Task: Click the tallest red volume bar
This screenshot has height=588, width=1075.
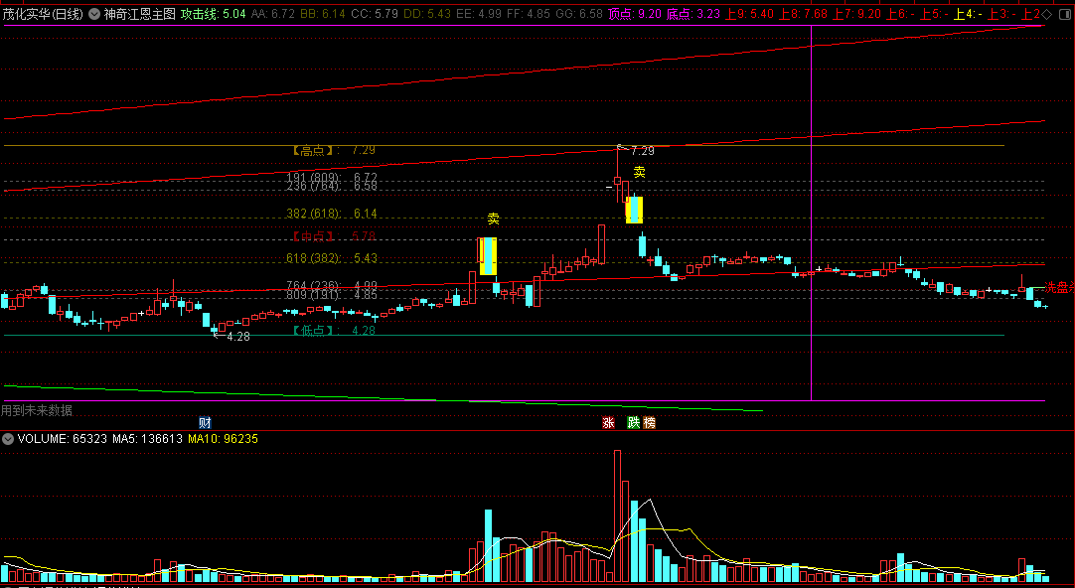Action: (x=617, y=516)
